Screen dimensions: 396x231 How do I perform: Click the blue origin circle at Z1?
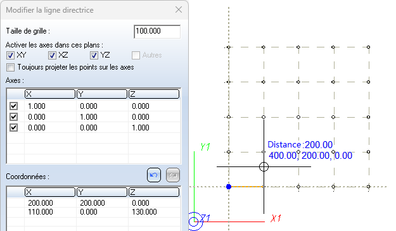click(x=194, y=222)
